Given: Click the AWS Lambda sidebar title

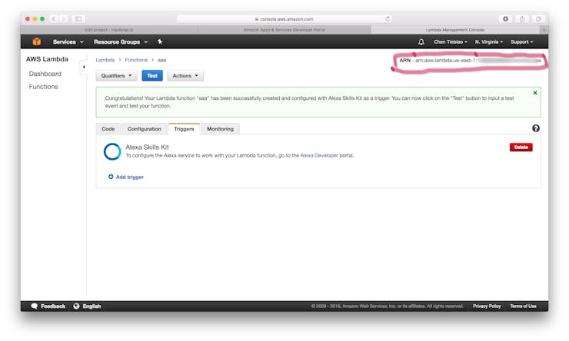Looking at the screenshot, I should tap(47, 59).
